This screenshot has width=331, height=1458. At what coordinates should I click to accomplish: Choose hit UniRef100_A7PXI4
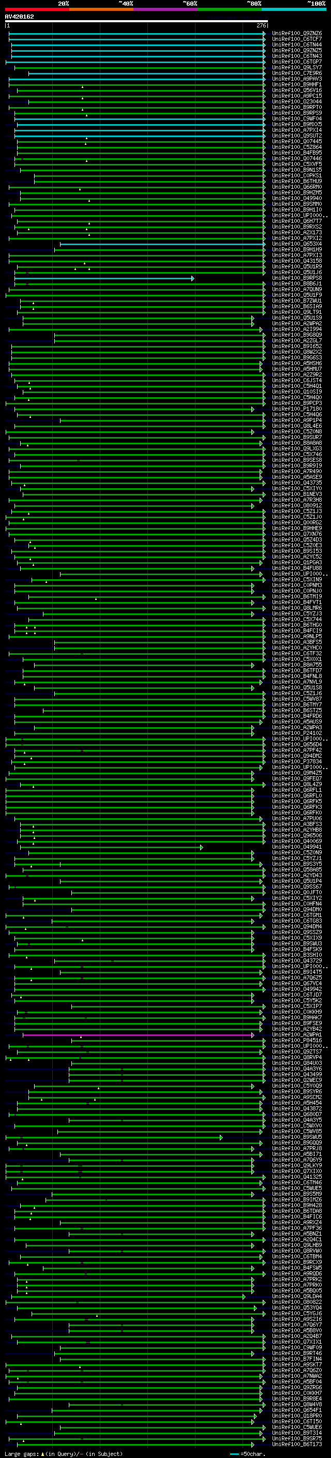click(x=297, y=130)
